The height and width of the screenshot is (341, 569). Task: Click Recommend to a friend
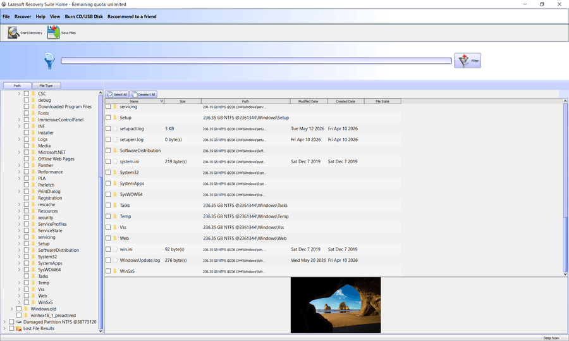coord(132,16)
